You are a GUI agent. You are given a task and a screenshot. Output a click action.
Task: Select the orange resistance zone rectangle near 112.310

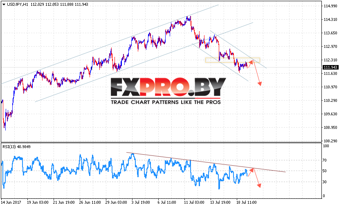coord(233,60)
